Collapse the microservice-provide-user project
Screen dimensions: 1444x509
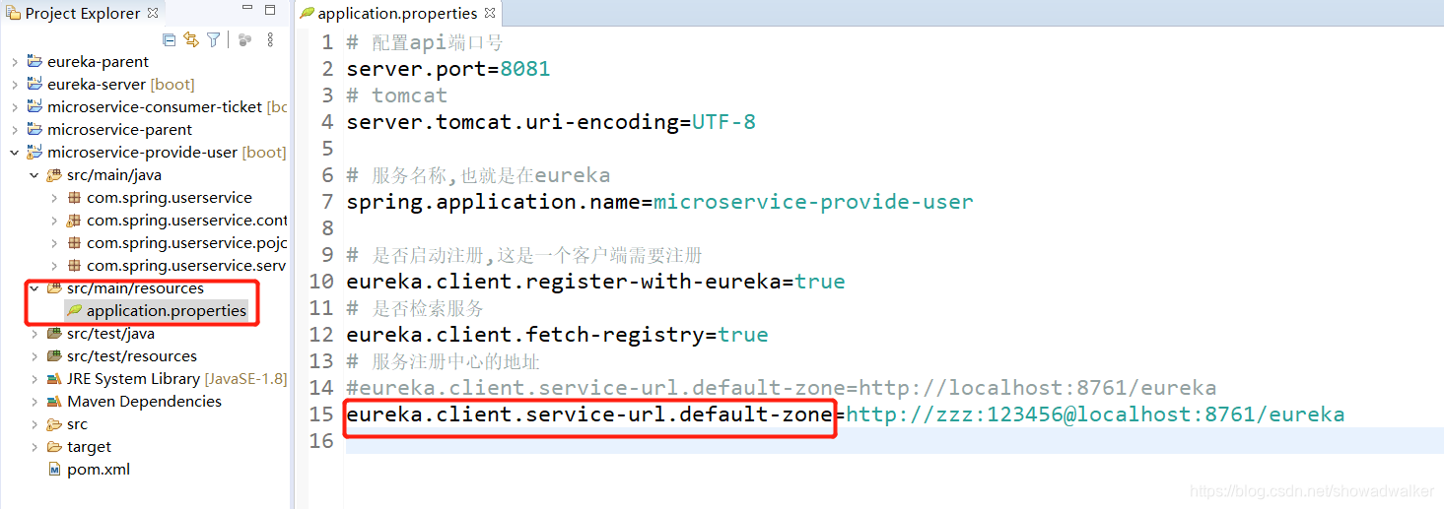tap(14, 153)
